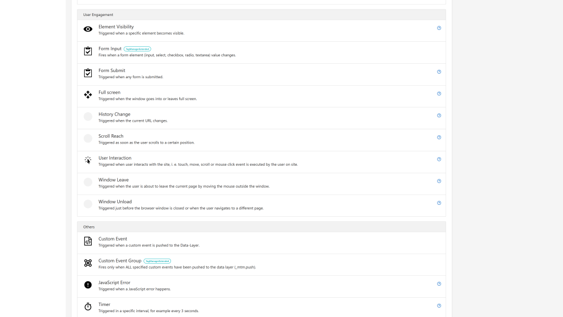The height and width of the screenshot is (317, 563).
Task: Click the TagManagerExtended badge on Custom Event Group
Action: pos(157,261)
